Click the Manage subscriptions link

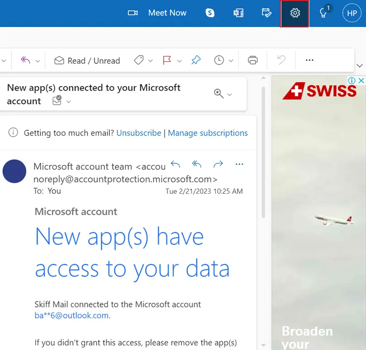point(208,133)
